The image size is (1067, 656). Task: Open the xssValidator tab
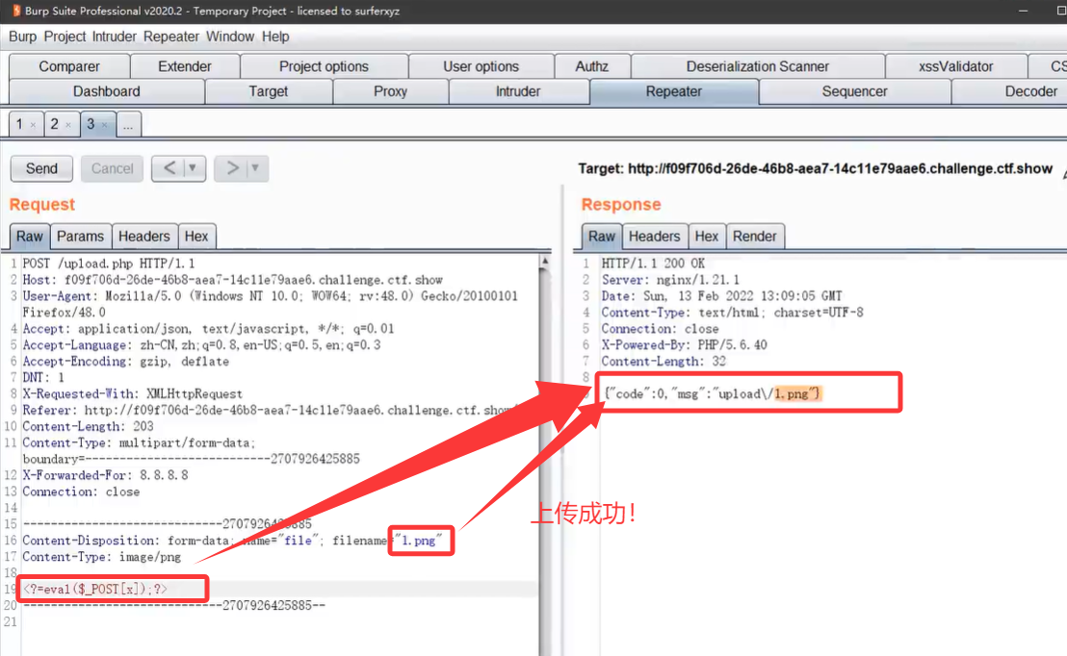pyautogui.click(x=956, y=66)
